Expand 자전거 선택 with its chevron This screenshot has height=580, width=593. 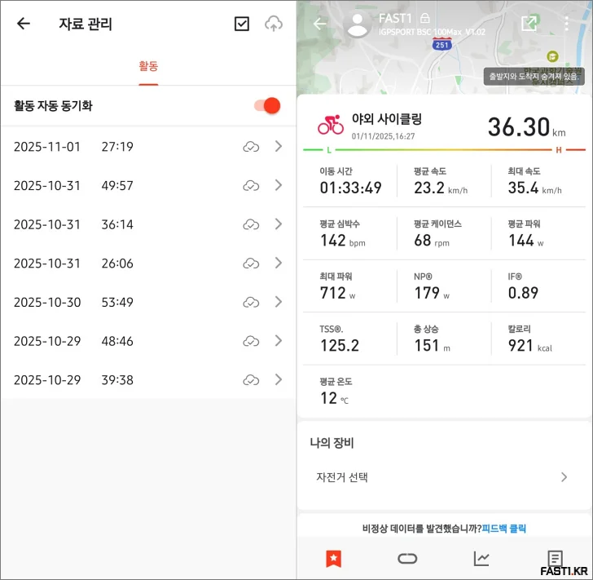pos(564,477)
